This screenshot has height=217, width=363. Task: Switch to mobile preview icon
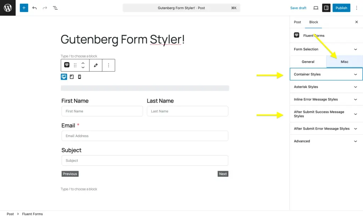(x=79, y=77)
